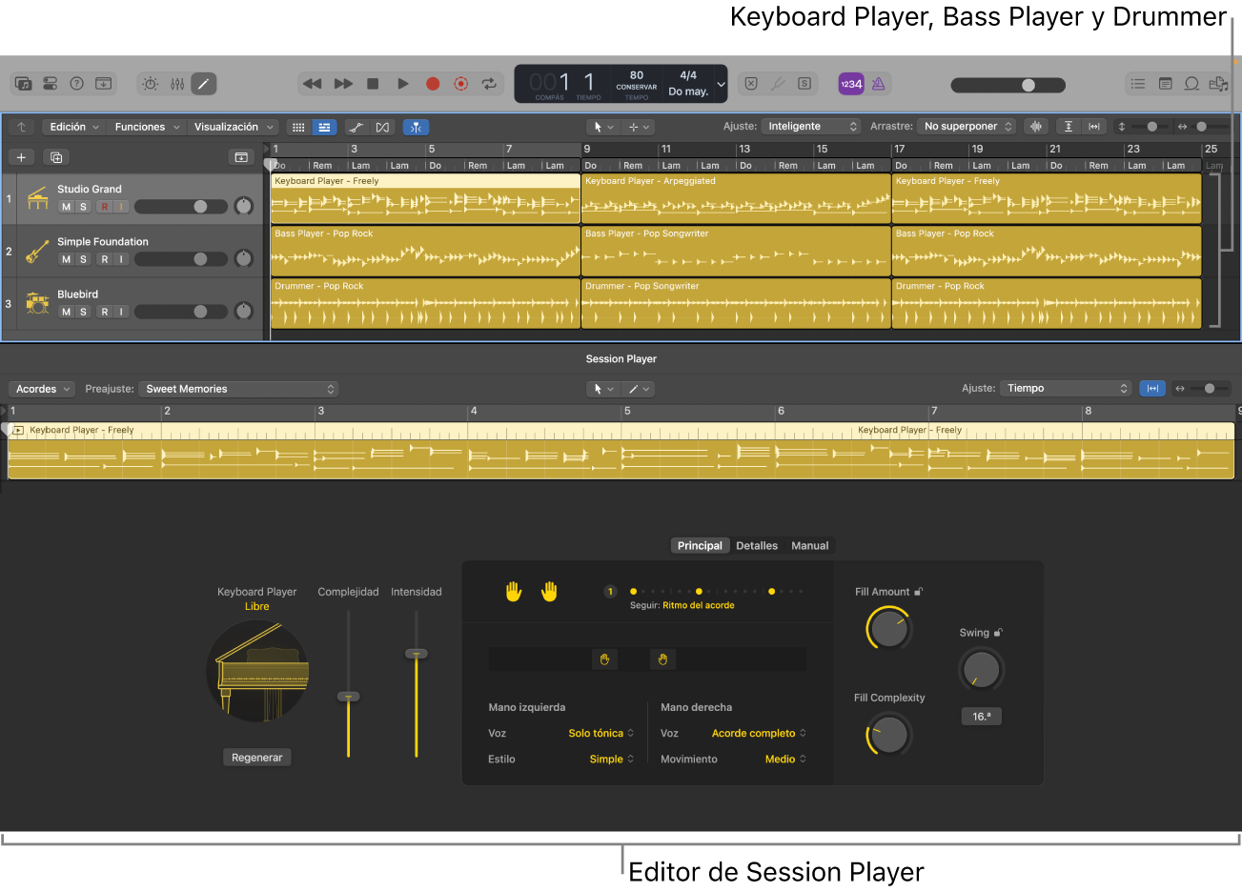The height and width of the screenshot is (892, 1242).
Task: Select the Detalles tab
Action: [x=757, y=546]
